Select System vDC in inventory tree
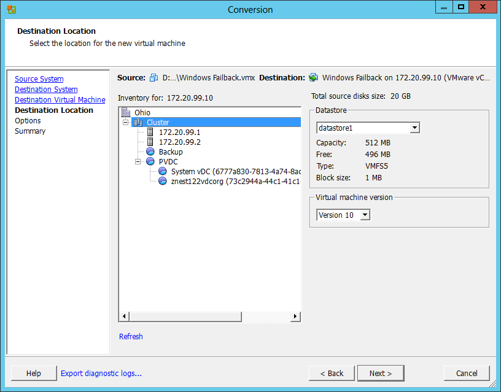This screenshot has height=392, width=501. pos(236,171)
